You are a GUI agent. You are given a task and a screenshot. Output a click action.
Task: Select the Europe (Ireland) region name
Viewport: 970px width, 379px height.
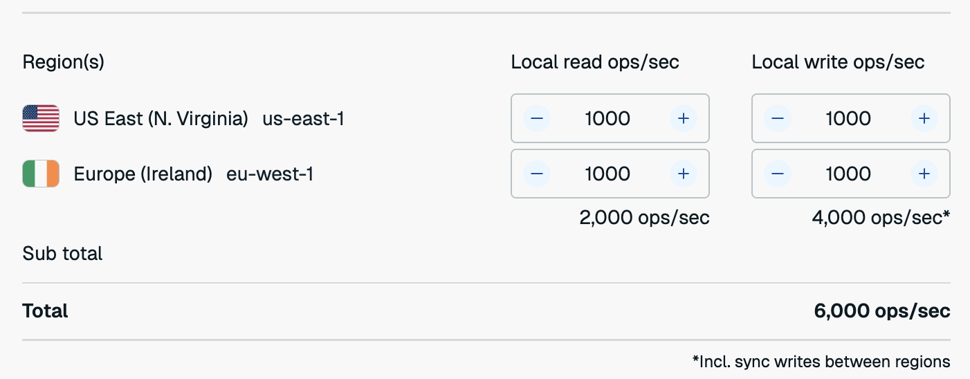(143, 174)
